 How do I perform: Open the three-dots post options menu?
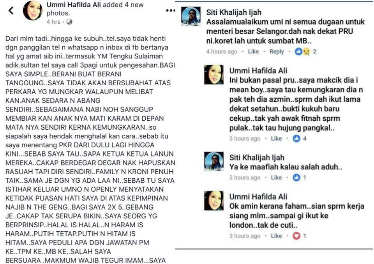(x=171, y=11)
